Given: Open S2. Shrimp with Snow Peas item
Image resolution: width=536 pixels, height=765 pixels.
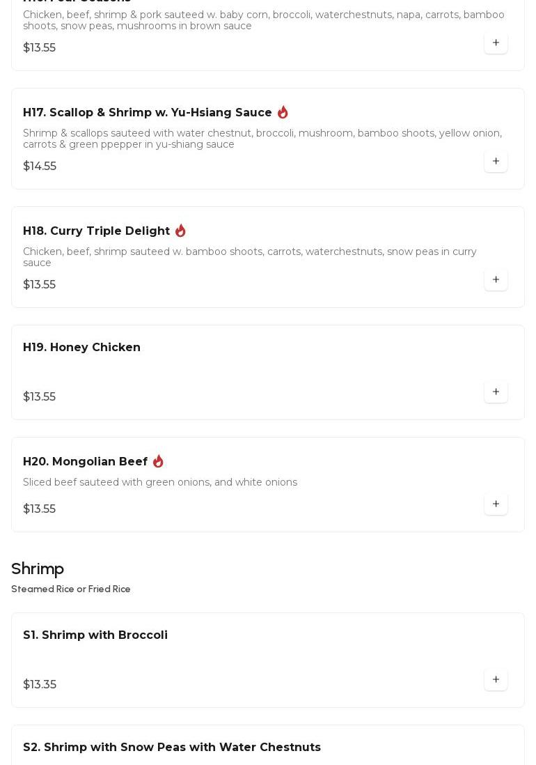Looking at the screenshot, I should [171, 748].
